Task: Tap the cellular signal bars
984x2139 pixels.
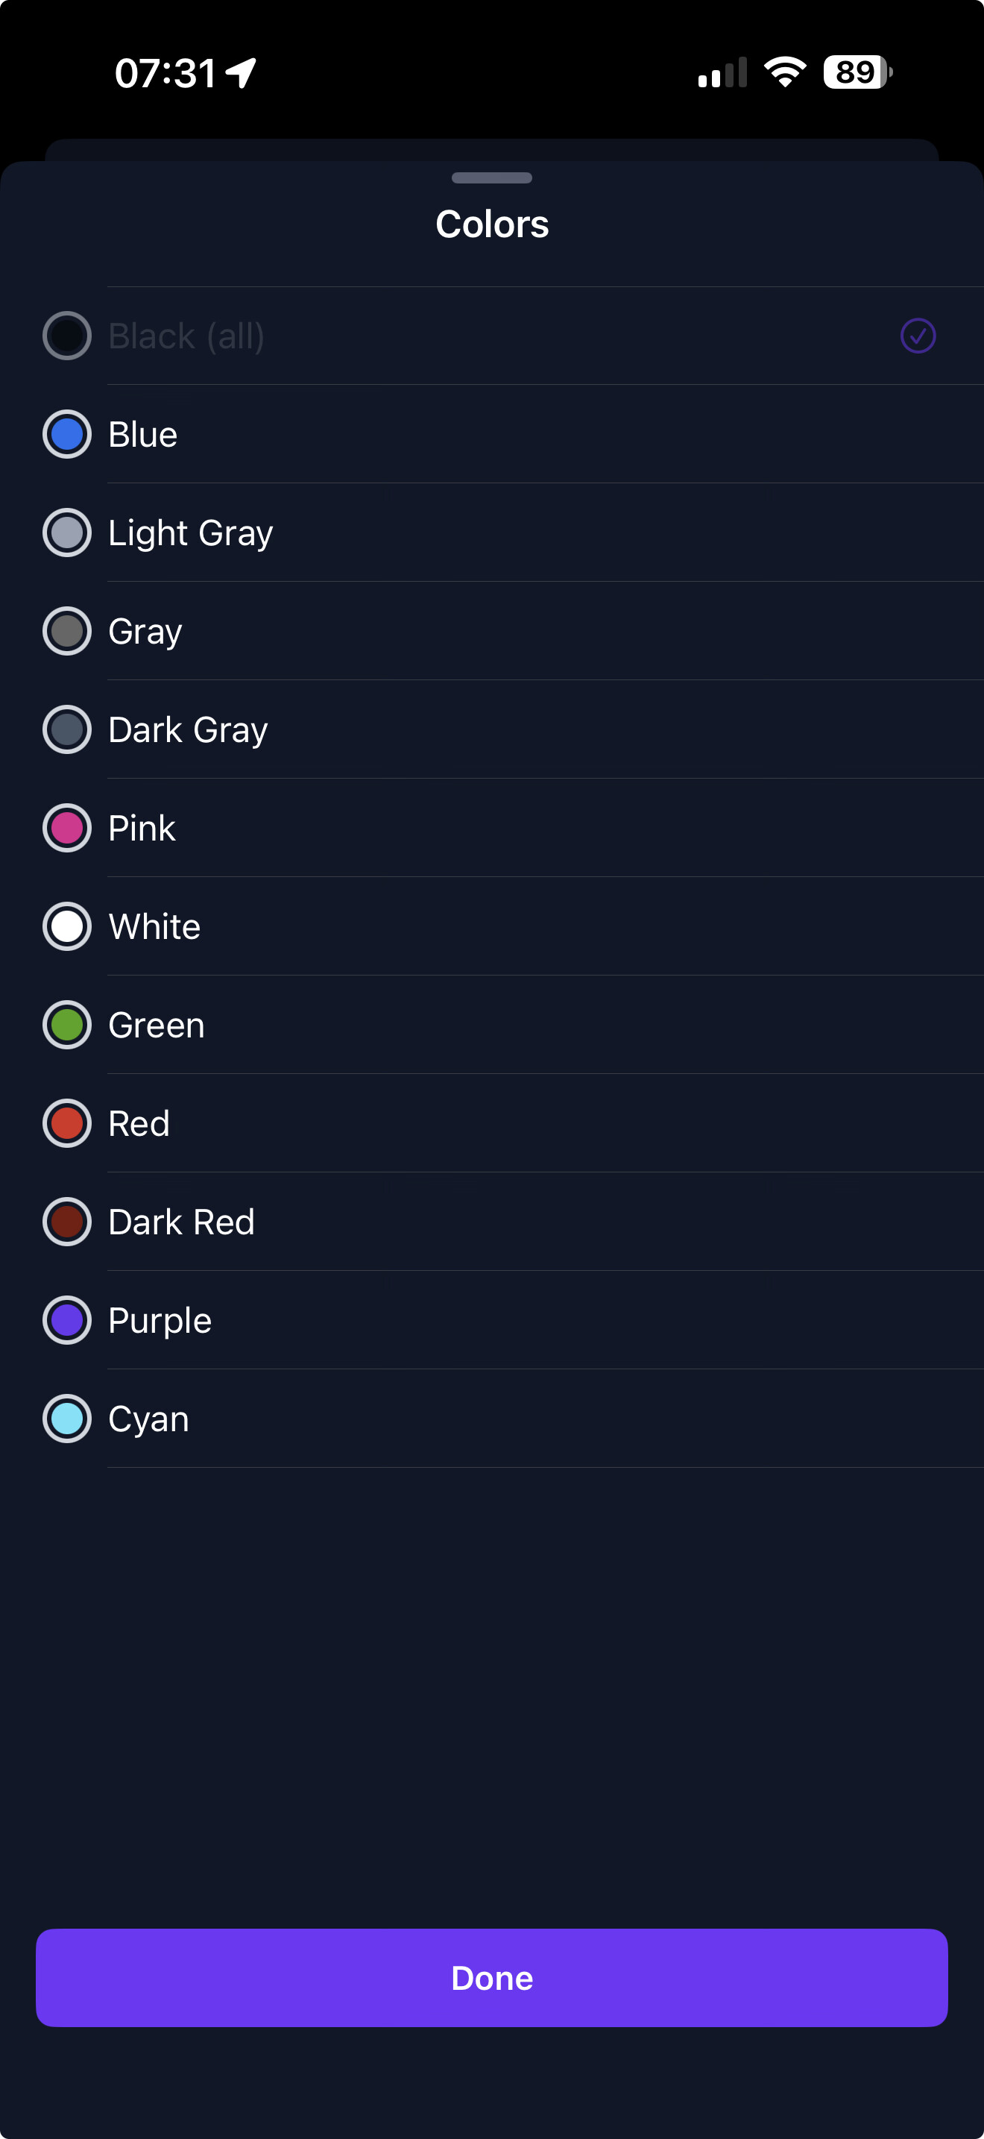Action: 722,73
